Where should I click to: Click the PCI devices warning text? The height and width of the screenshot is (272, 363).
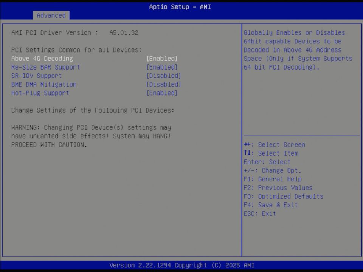[91, 136]
